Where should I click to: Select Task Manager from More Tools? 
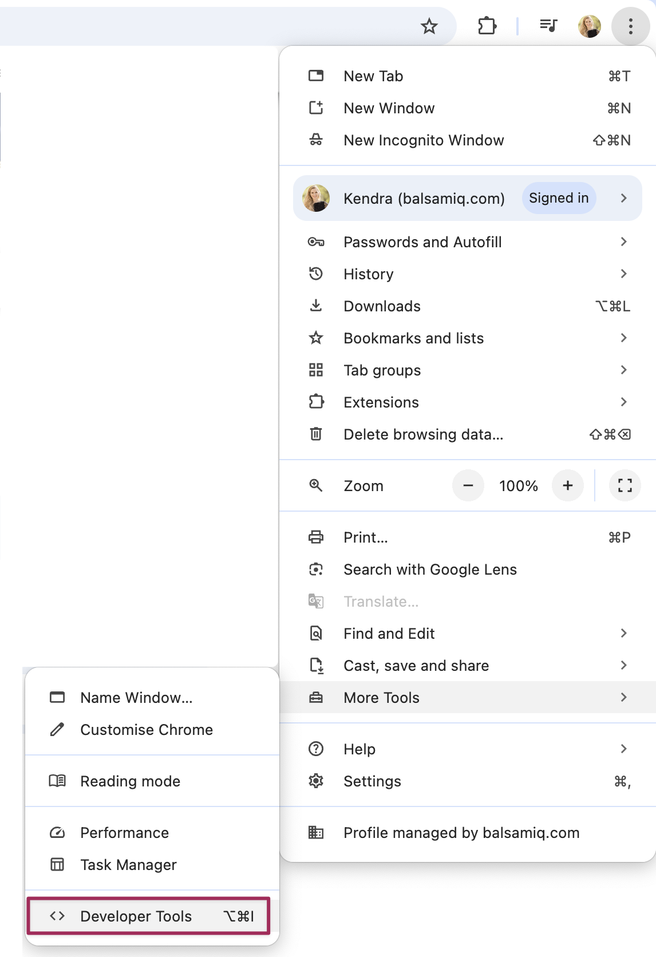(x=128, y=864)
